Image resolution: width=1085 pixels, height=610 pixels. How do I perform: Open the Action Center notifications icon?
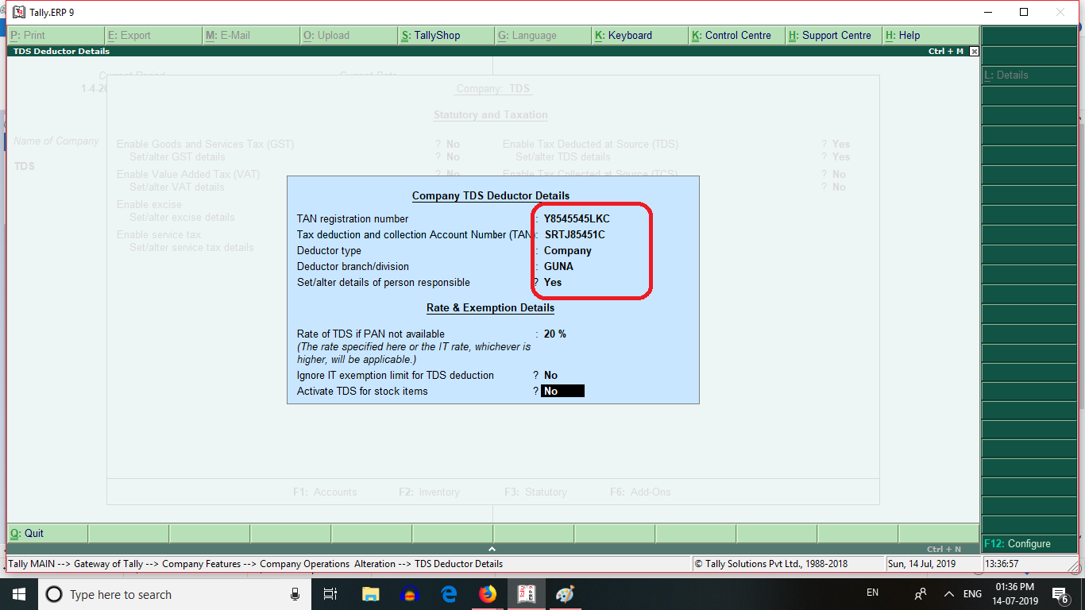[x=1059, y=594]
